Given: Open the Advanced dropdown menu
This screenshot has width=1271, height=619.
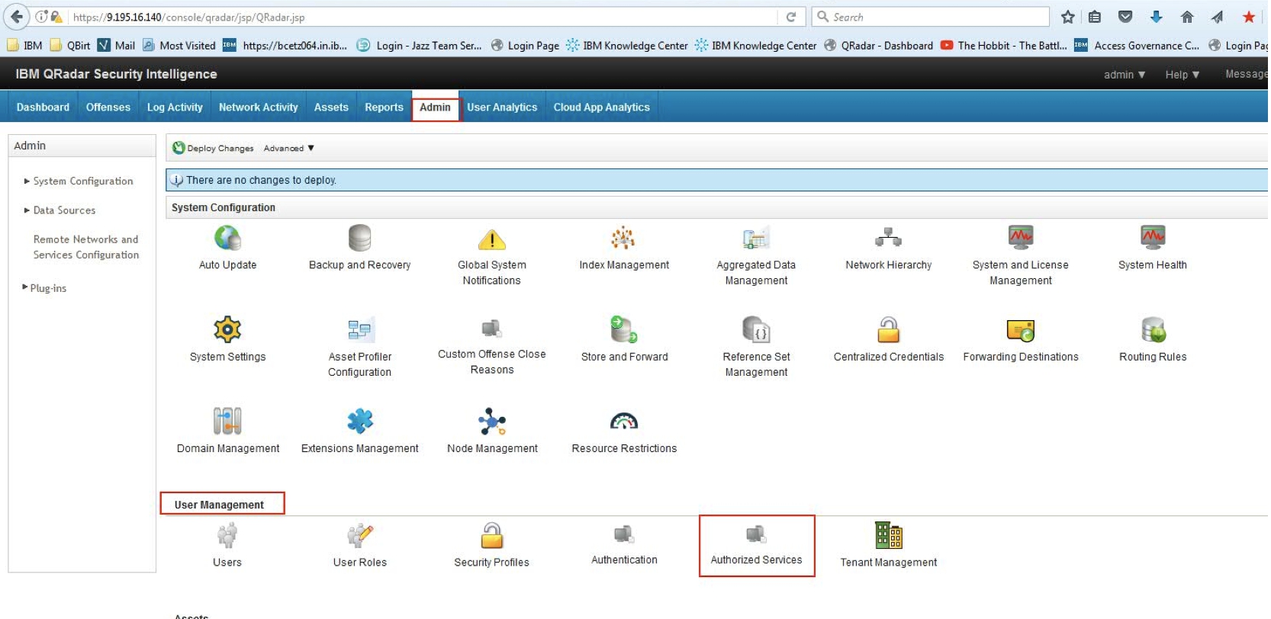Looking at the screenshot, I should coord(288,149).
